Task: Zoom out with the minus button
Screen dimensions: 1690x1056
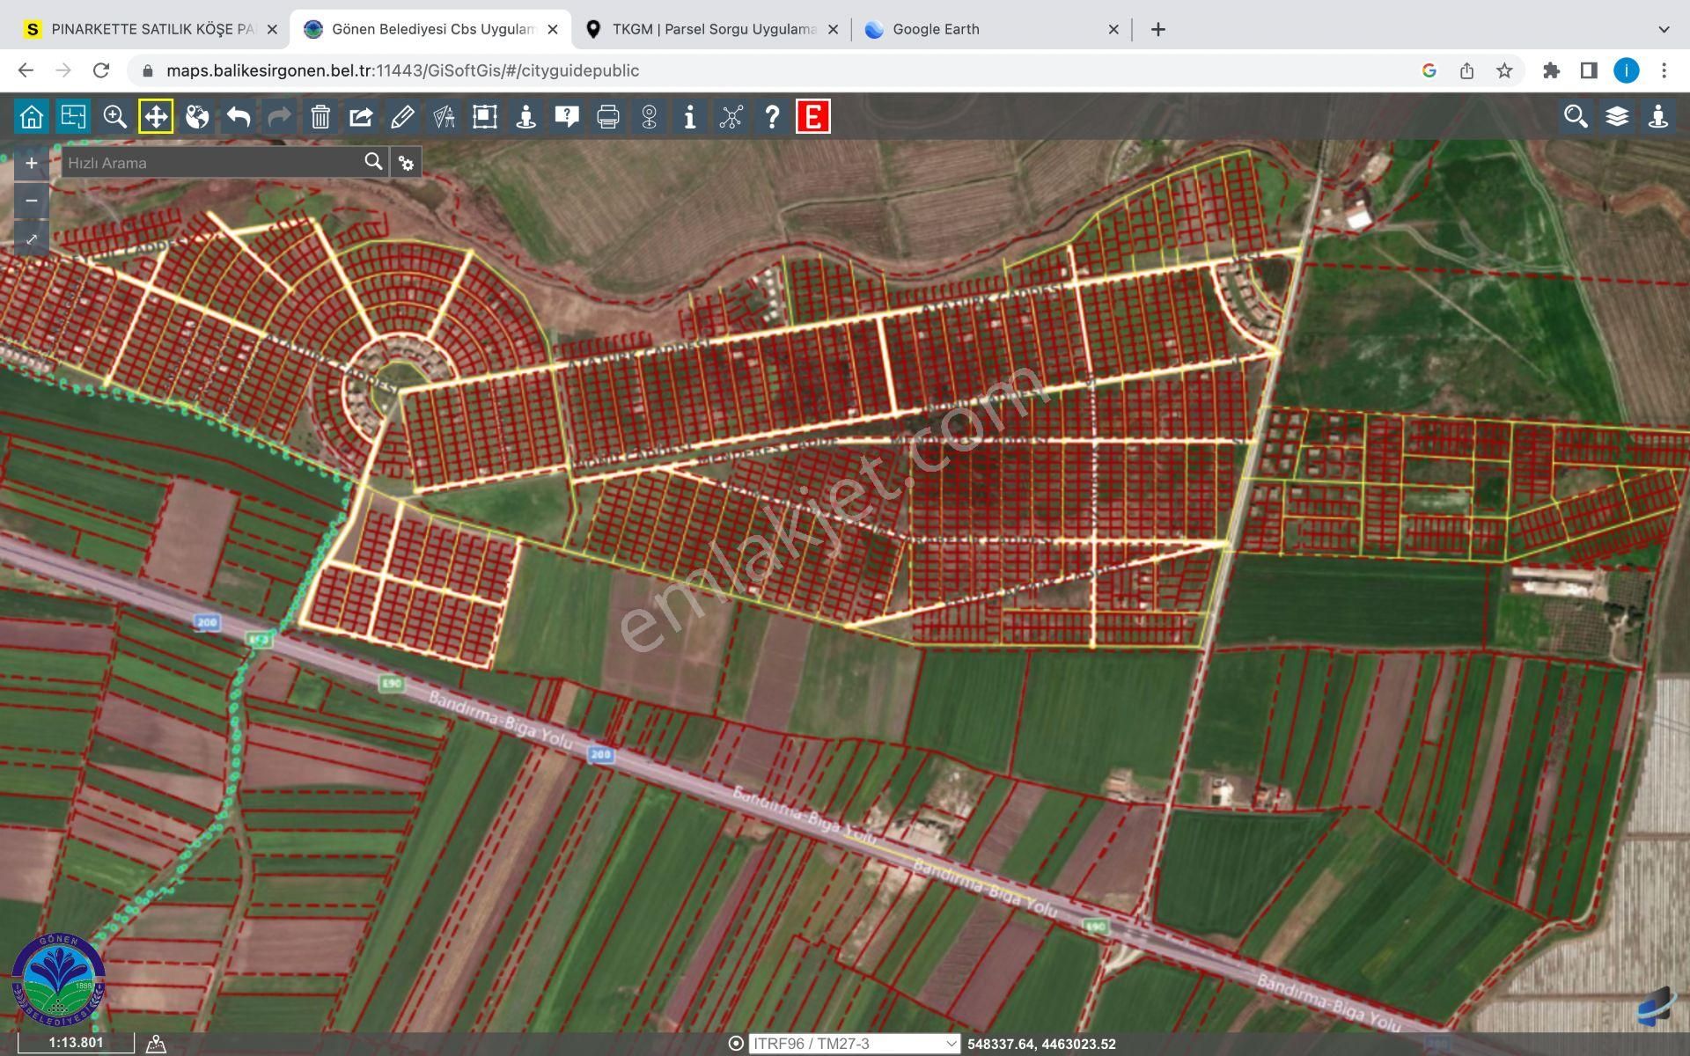Action: point(32,201)
